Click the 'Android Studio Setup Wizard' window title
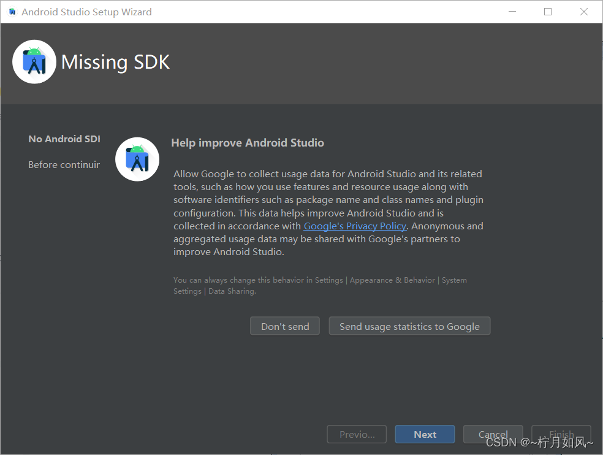603x455 pixels. click(x=86, y=12)
